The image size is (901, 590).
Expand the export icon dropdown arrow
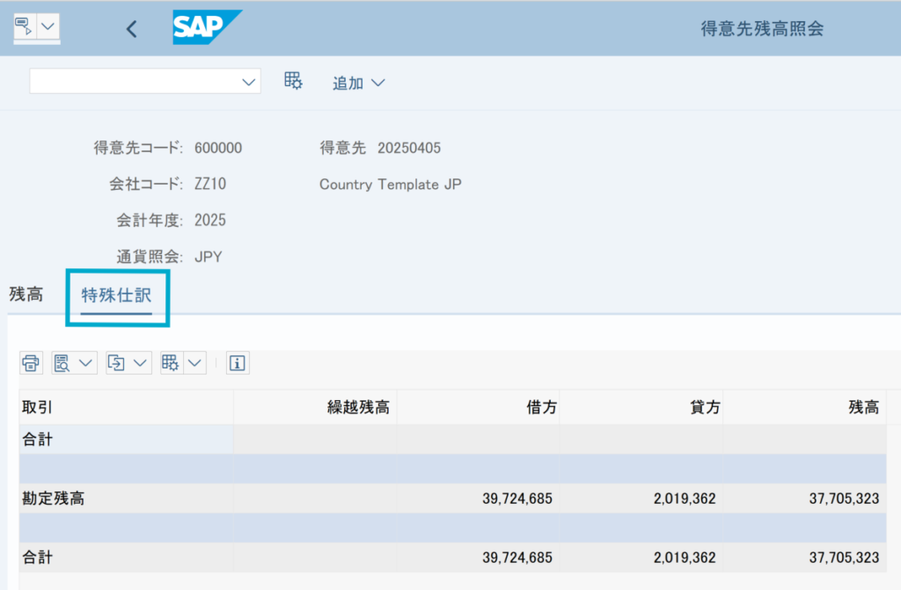pyautogui.click(x=141, y=363)
